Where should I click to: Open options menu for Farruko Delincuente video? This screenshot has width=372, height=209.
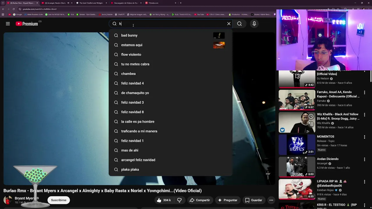pos(364,93)
